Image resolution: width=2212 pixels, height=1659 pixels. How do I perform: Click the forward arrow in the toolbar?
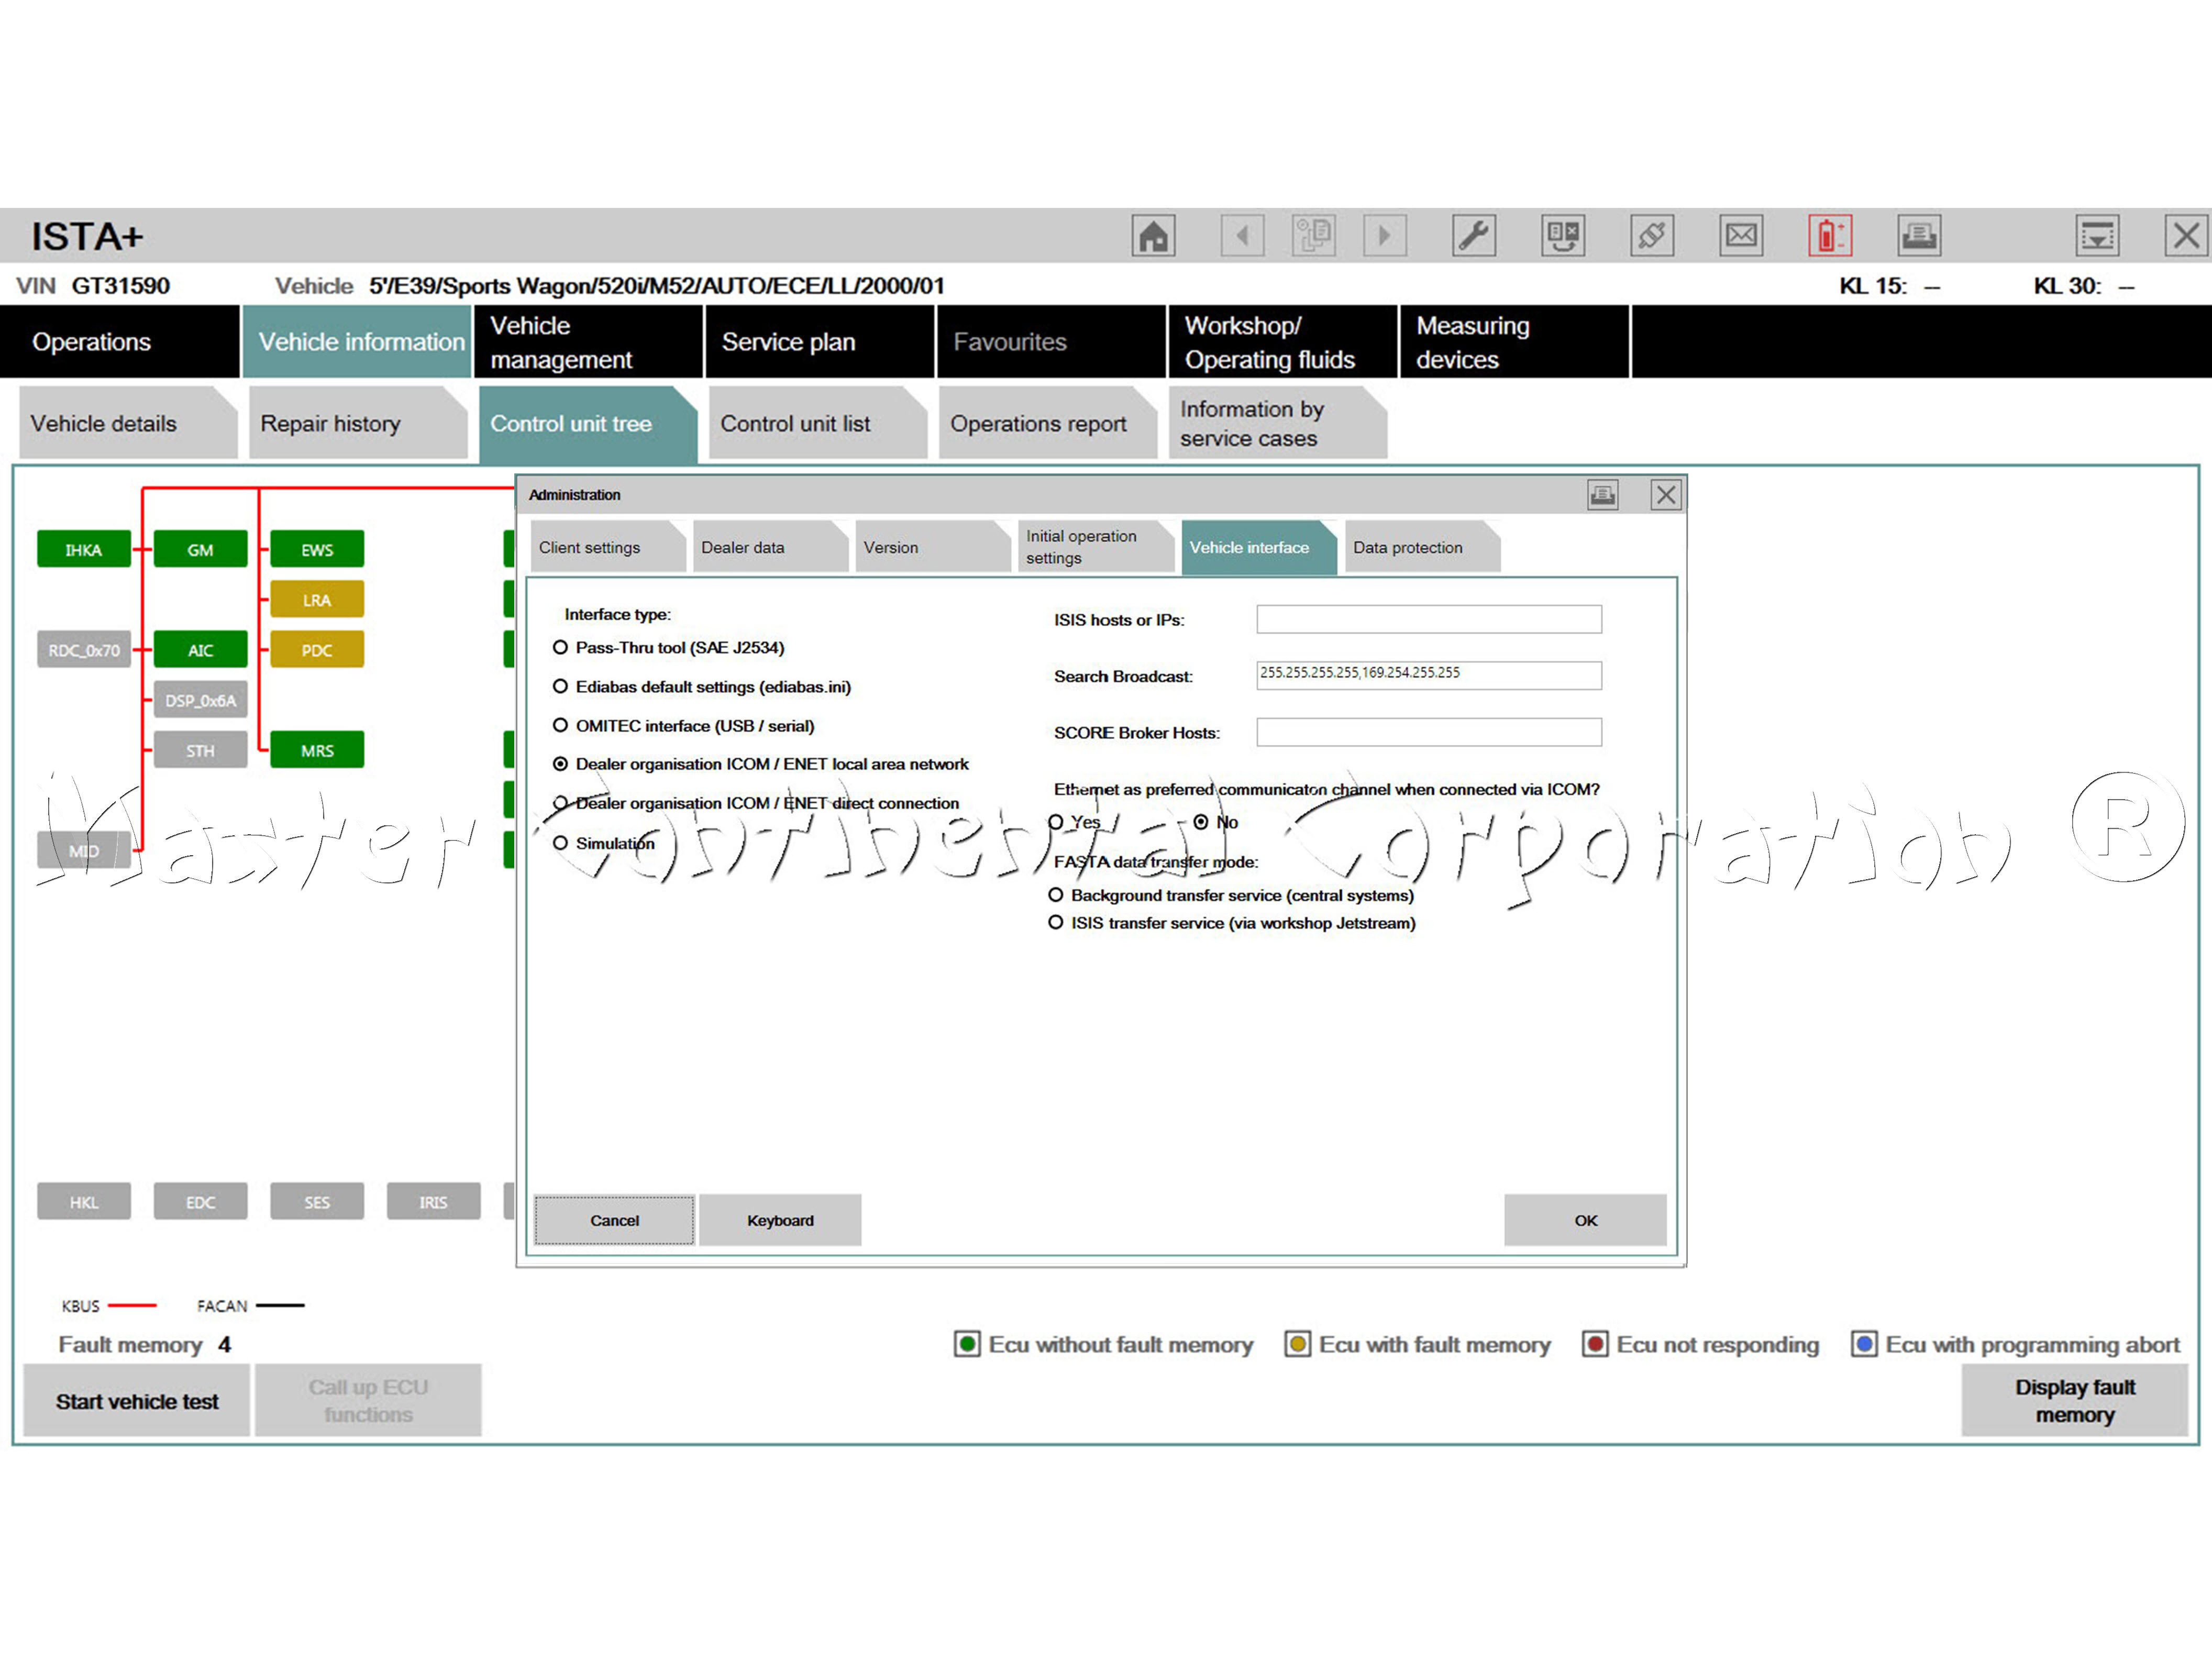pyautogui.click(x=1385, y=236)
